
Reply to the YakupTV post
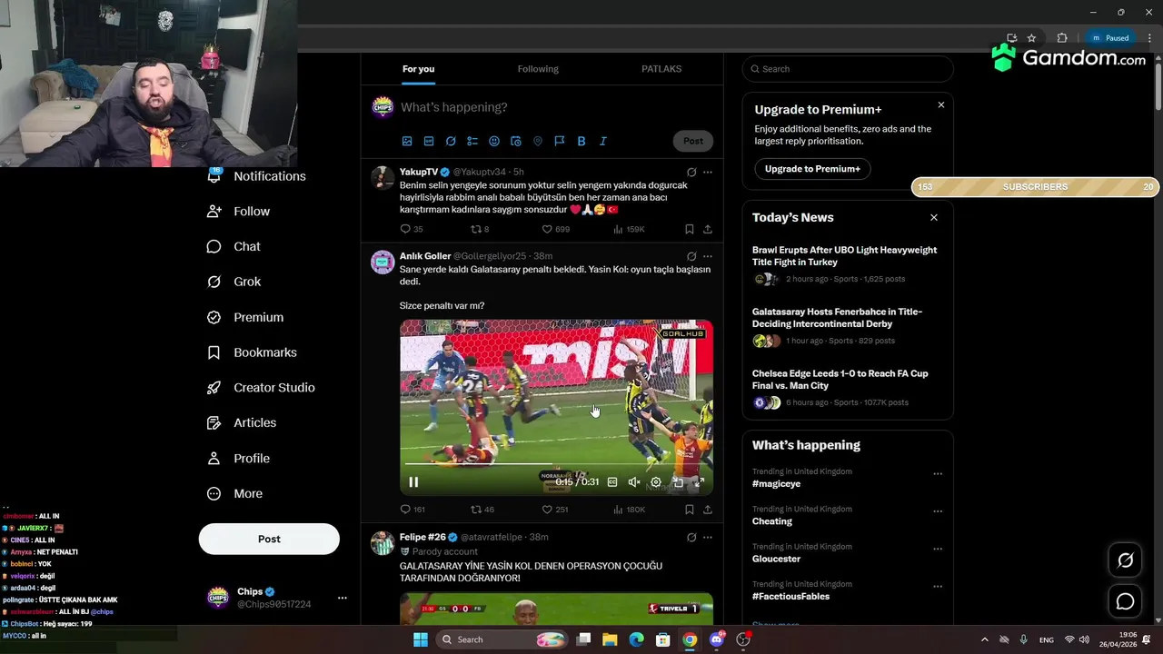point(412,230)
